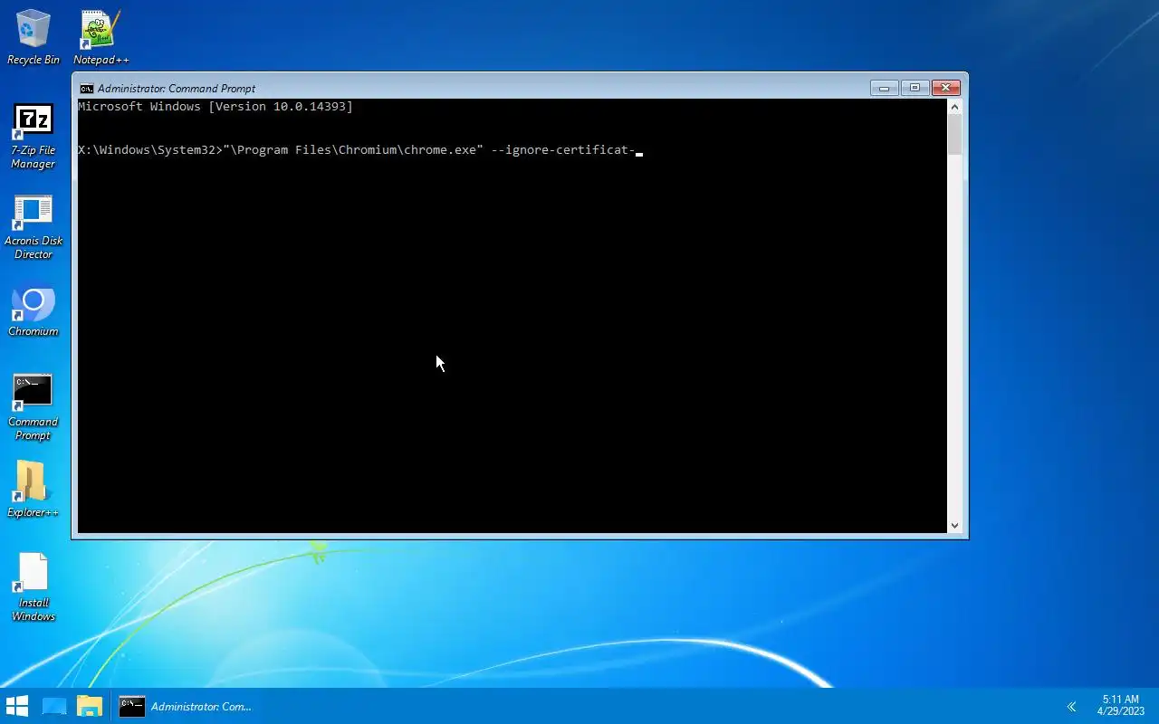This screenshot has height=724, width=1159.
Task: Open the Recycle Bin desktop icon
Action: pyautogui.click(x=34, y=38)
